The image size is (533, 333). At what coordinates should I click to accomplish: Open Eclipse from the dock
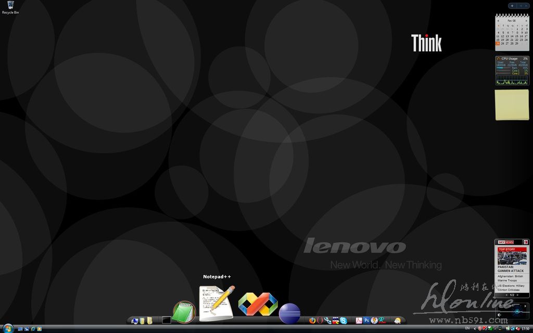289,314
